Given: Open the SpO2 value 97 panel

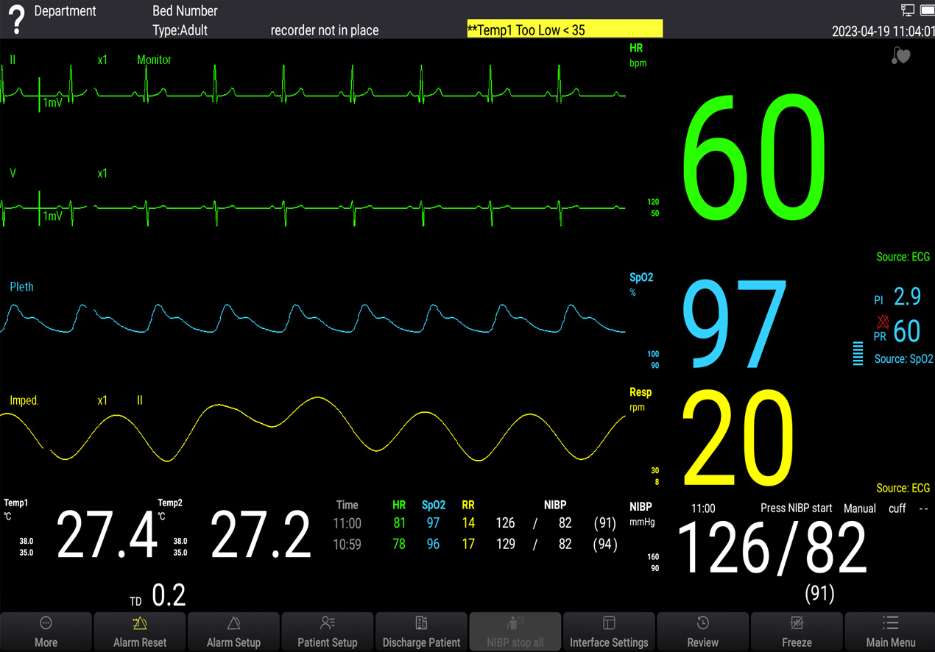Looking at the screenshot, I should click(x=735, y=324).
